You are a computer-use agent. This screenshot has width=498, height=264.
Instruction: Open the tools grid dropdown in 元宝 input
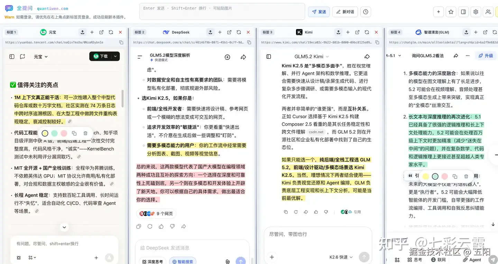[x=32, y=257]
